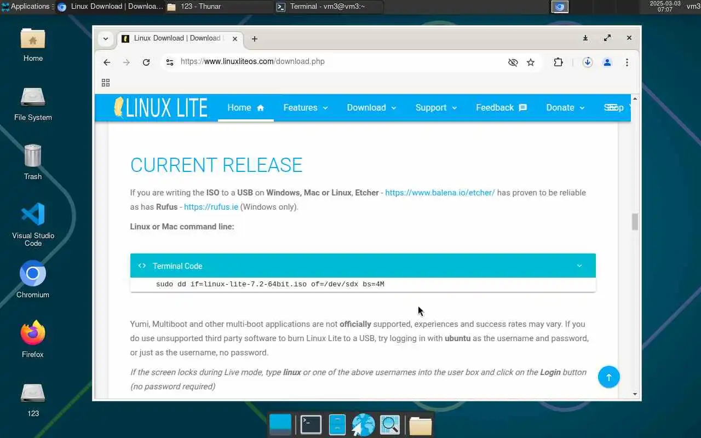Collapse the Terminal Code panel chevron
Image resolution: width=701 pixels, height=438 pixels.
[x=579, y=266]
